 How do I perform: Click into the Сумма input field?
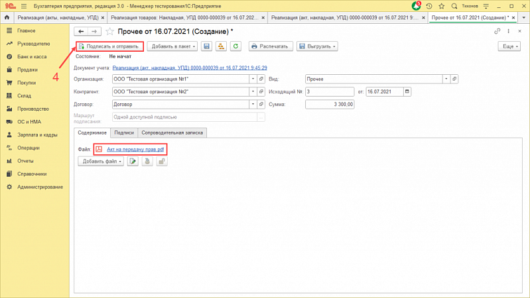tap(330, 104)
